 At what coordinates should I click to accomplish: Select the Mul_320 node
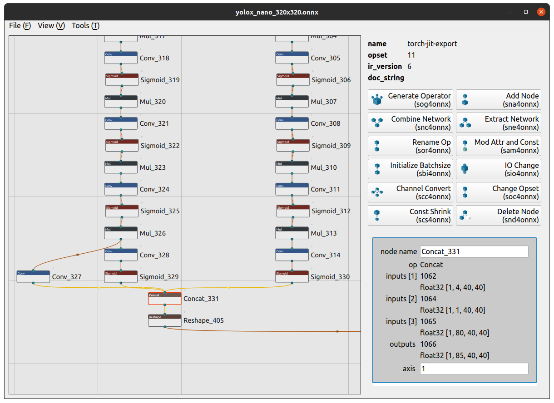121,101
